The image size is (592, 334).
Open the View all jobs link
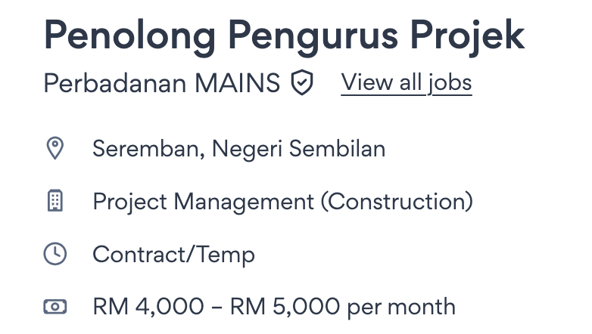click(407, 82)
